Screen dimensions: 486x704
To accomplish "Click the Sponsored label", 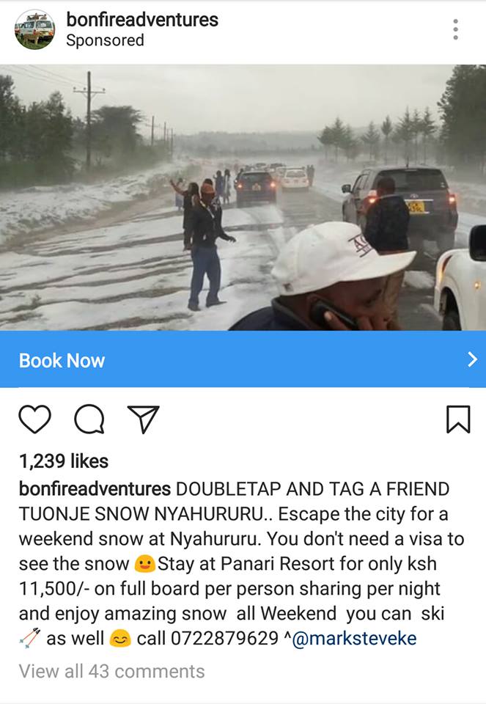I will point(105,40).
